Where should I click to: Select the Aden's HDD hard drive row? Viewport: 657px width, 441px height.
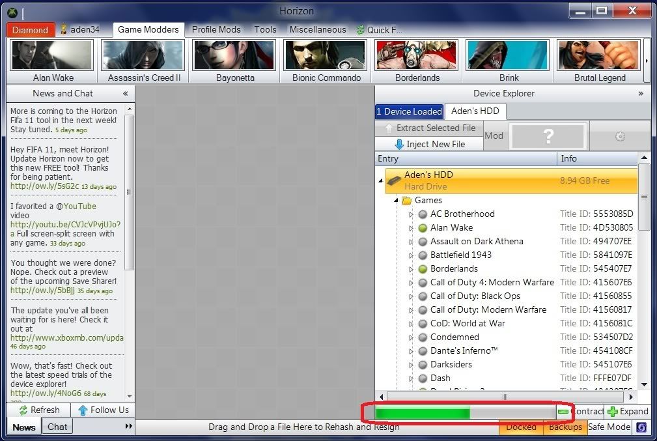coord(511,180)
